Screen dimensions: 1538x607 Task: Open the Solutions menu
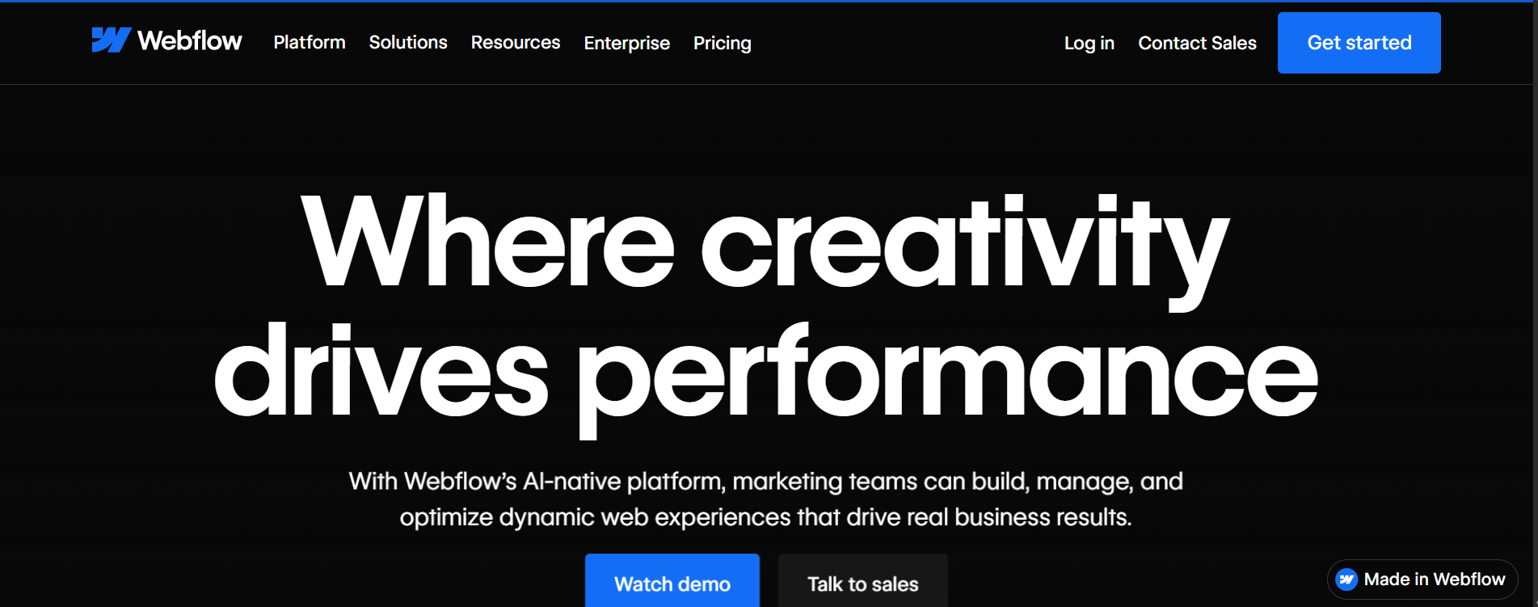click(408, 43)
